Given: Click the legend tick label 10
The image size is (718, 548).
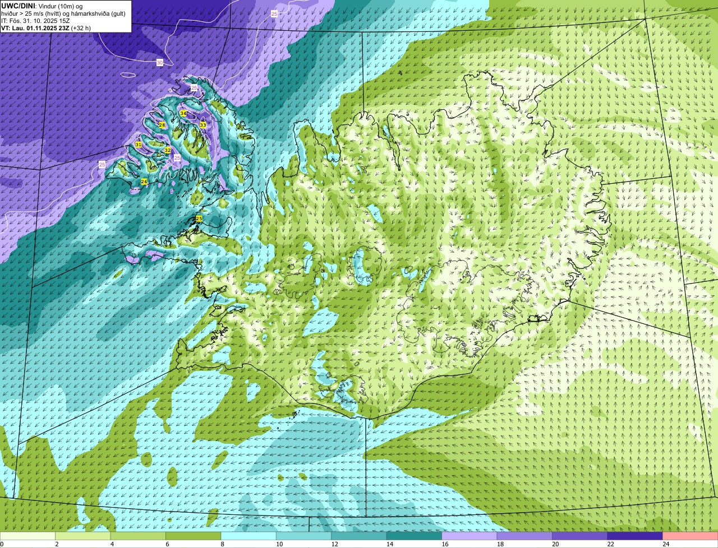Looking at the screenshot, I should [x=279, y=544].
